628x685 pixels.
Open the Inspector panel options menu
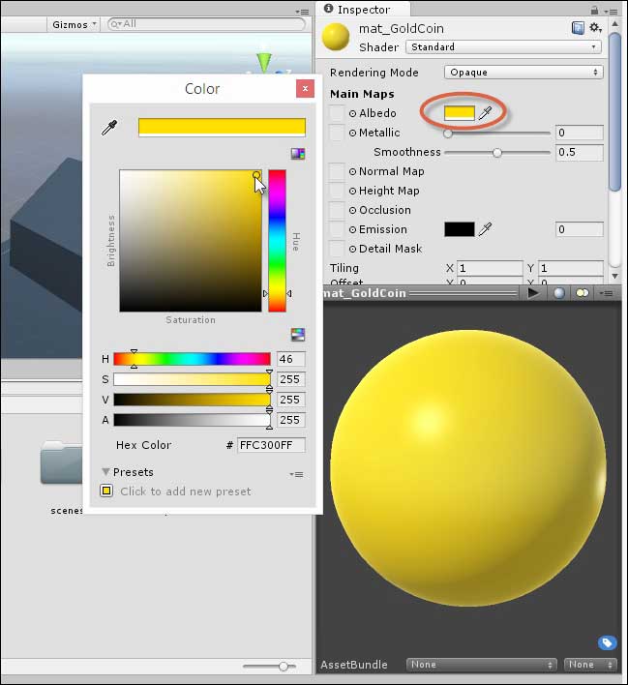tap(612, 12)
